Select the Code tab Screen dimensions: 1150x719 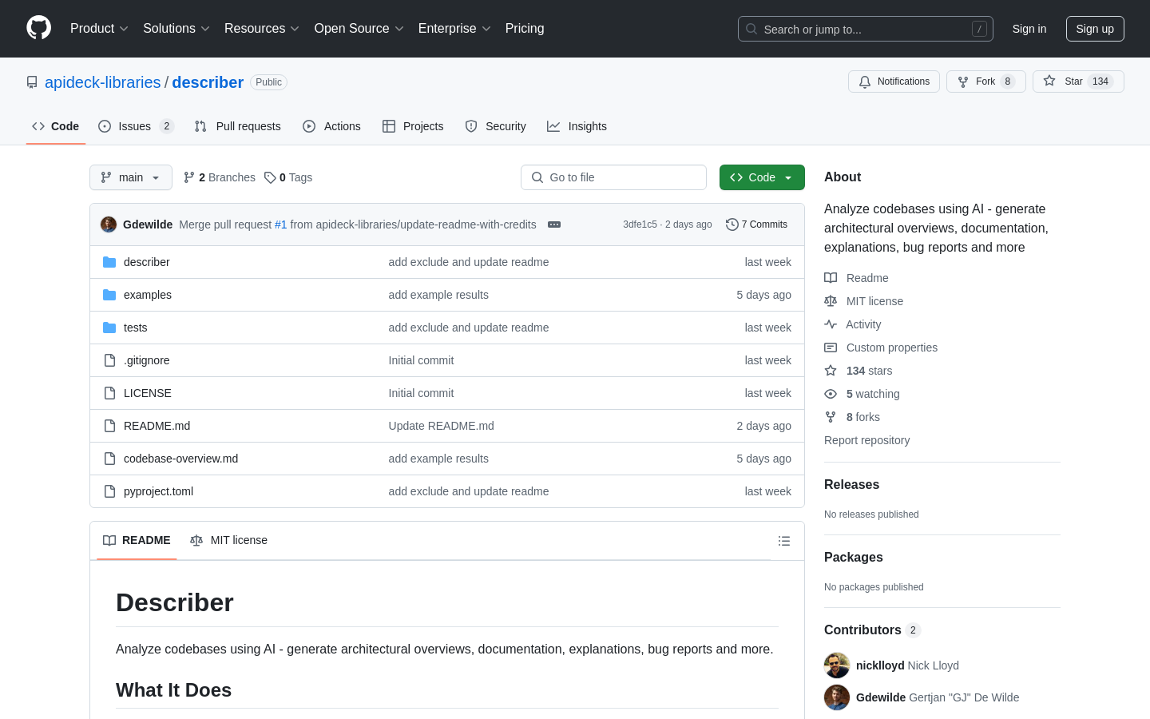pyautogui.click(x=56, y=126)
